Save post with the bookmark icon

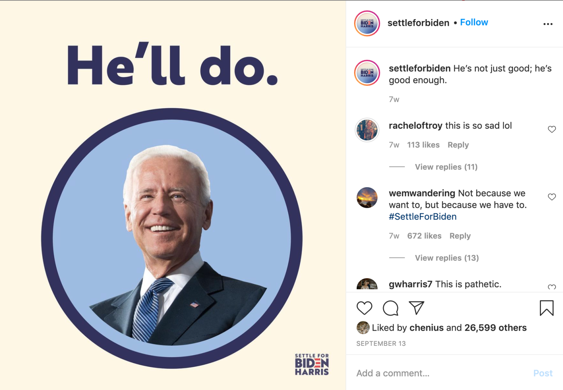546,308
